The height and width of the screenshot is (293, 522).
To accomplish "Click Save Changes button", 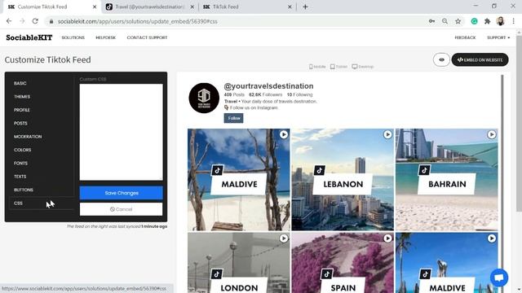I will (x=122, y=193).
